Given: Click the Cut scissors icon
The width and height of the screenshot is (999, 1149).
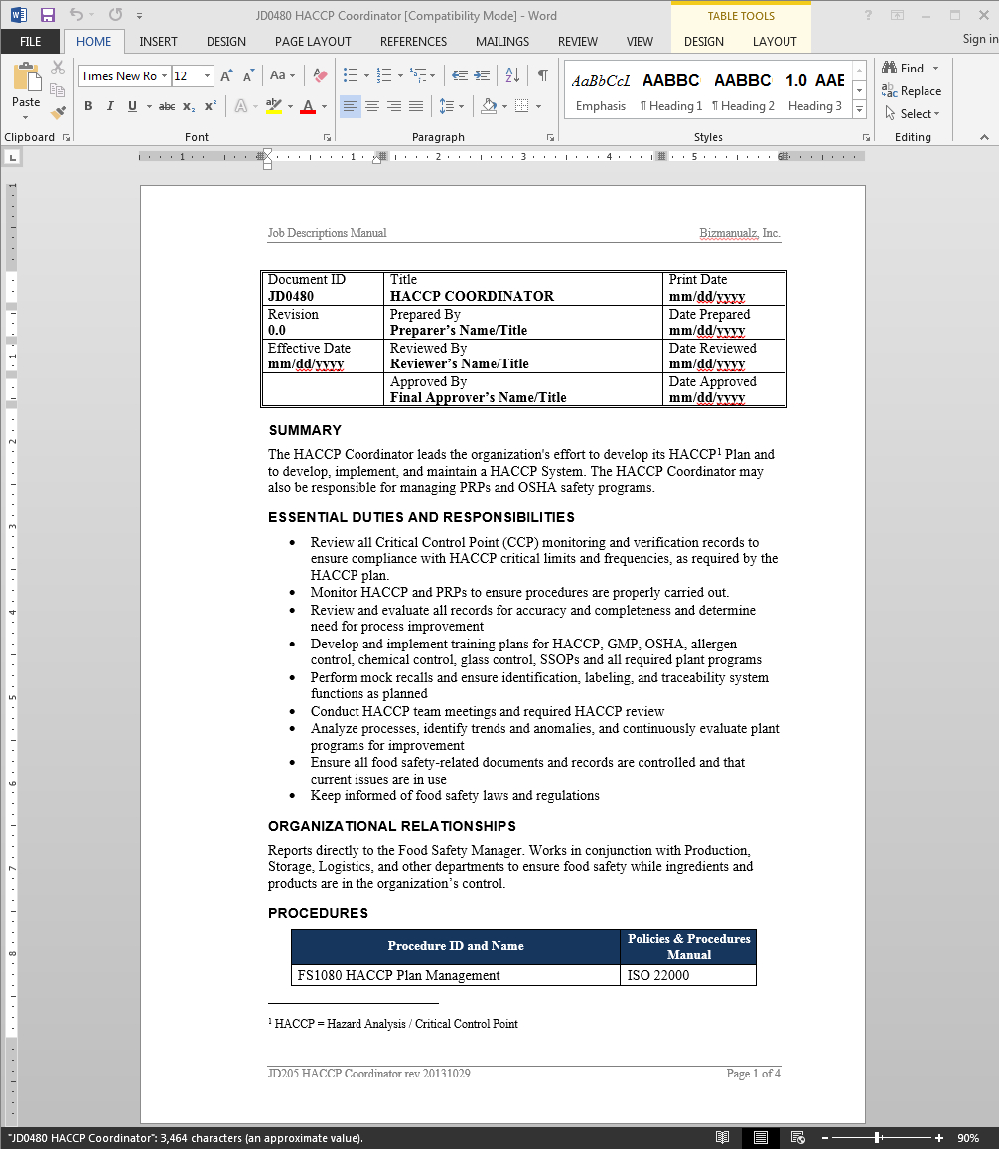Looking at the screenshot, I should pyautogui.click(x=58, y=69).
